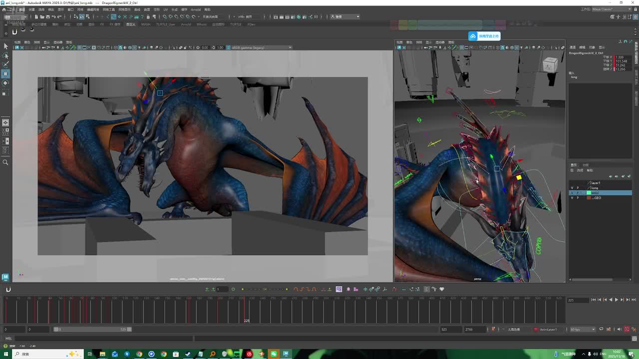The width and height of the screenshot is (639, 359).
Task: Select the arrow Select tool in toolbox
Action: point(5,46)
